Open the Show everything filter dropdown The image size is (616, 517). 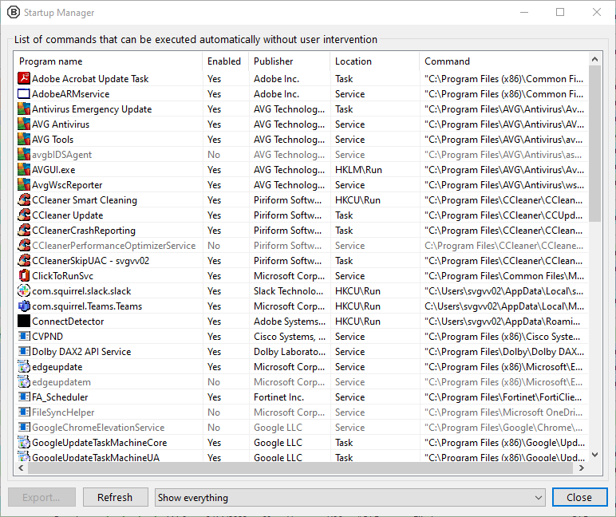(349, 498)
